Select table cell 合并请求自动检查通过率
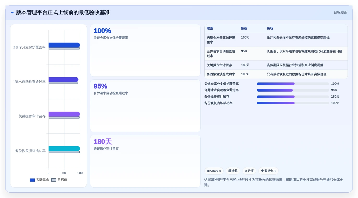The image size is (358, 198). point(221,54)
